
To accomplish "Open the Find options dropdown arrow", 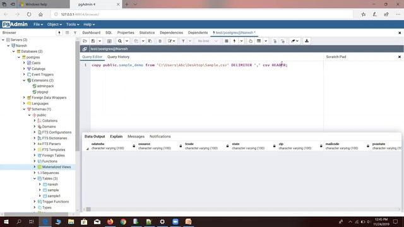I will pos(127,41).
